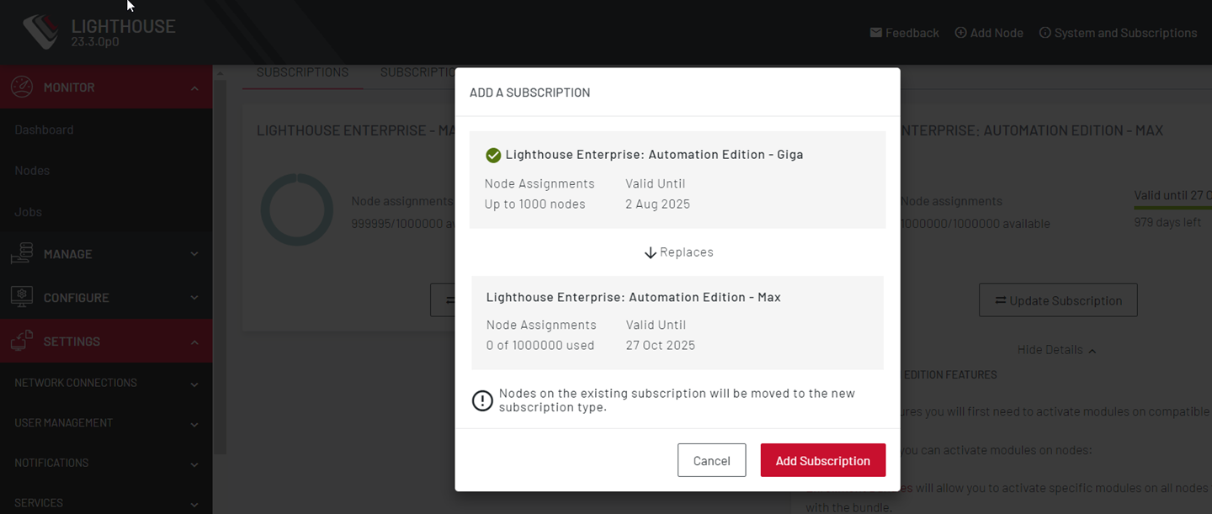The image size is (1212, 514).
Task: Open the Monitor menu section
Action: pos(106,87)
